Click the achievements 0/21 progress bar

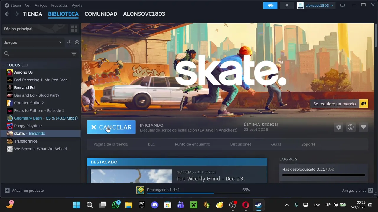point(324,175)
